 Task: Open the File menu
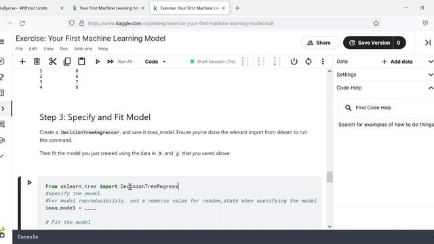tap(19, 49)
